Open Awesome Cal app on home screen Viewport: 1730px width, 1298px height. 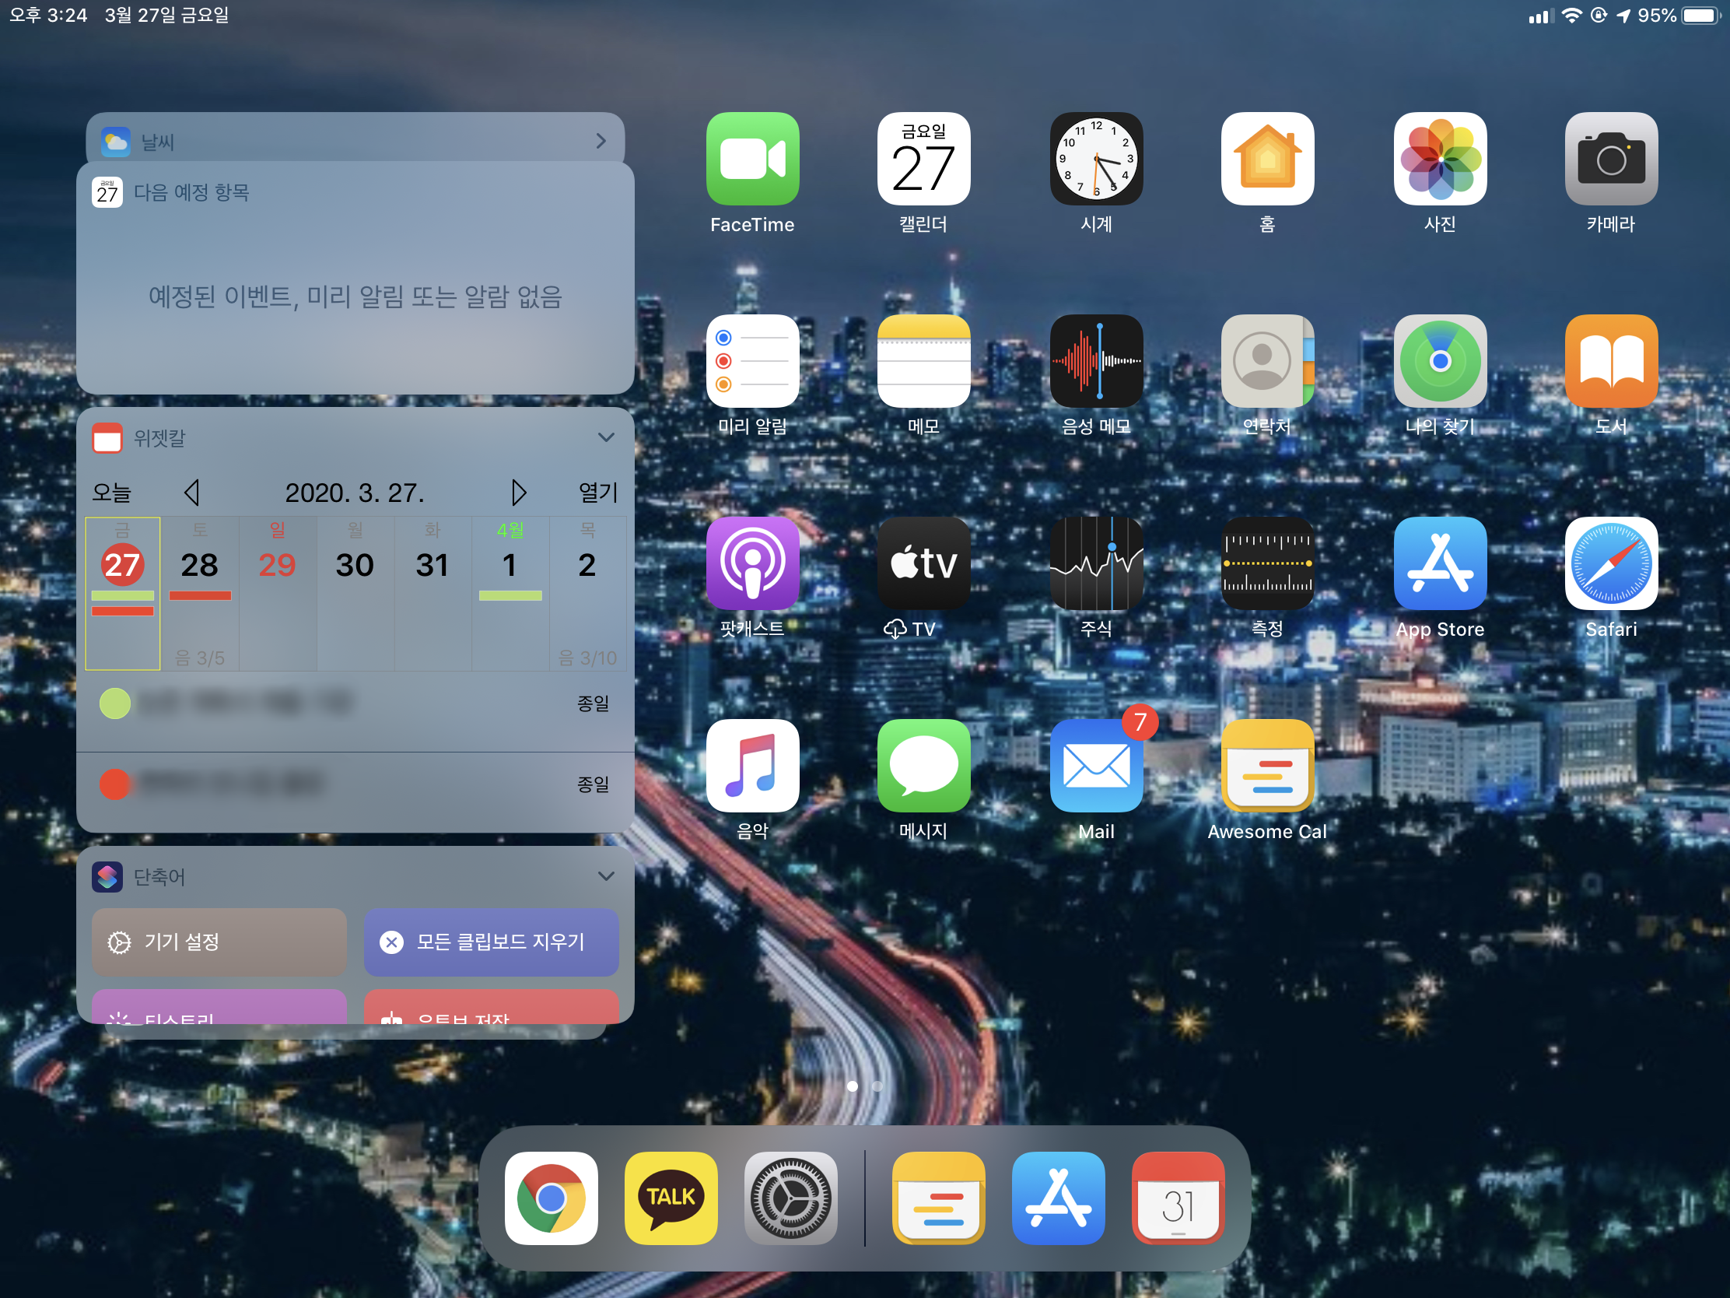[x=1267, y=766]
